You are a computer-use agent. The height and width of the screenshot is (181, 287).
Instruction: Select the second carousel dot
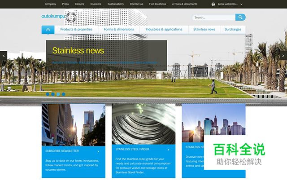(53, 94)
